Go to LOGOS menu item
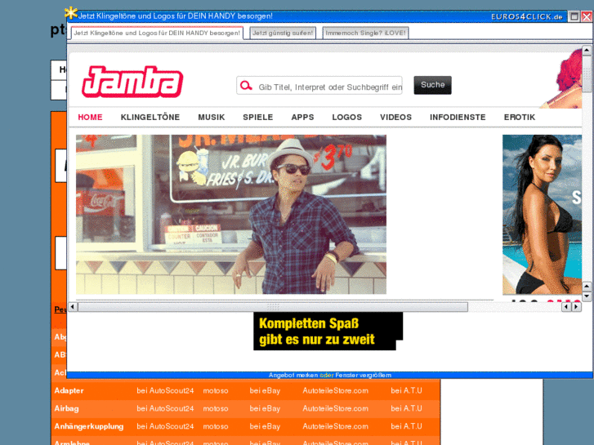The width and height of the screenshot is (594, 445). click(347, 118)
